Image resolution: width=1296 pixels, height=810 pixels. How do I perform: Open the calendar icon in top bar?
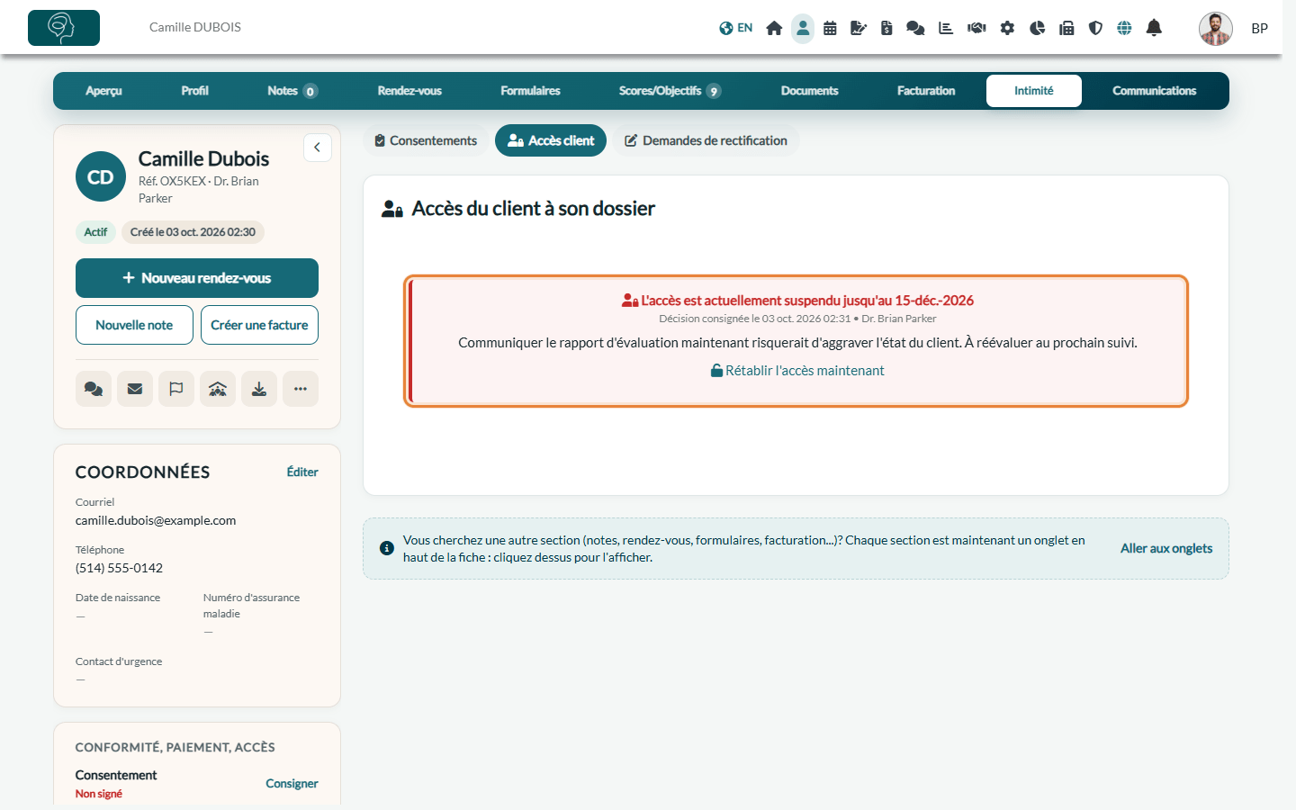(x=830, y=28)
